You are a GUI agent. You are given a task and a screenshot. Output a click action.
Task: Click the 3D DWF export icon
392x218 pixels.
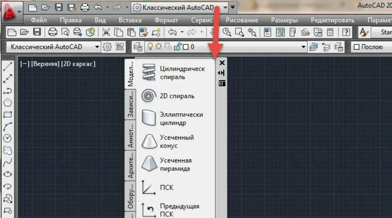[x=90, y=32]
